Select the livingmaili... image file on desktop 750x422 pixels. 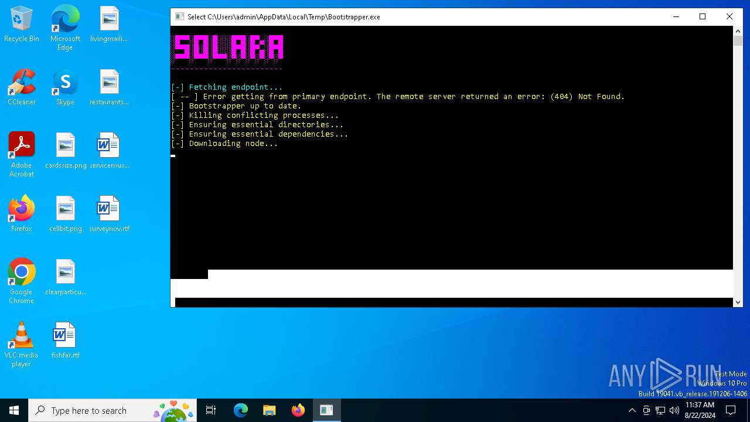pos(109,24)
